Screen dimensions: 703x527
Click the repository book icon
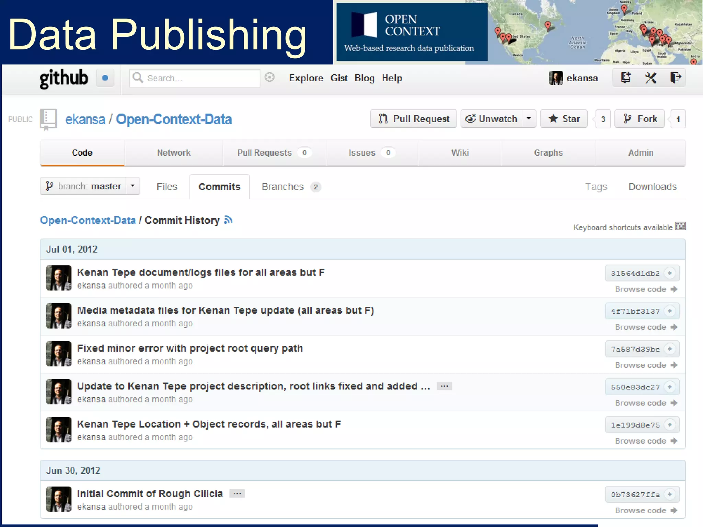tap(48, 119)
